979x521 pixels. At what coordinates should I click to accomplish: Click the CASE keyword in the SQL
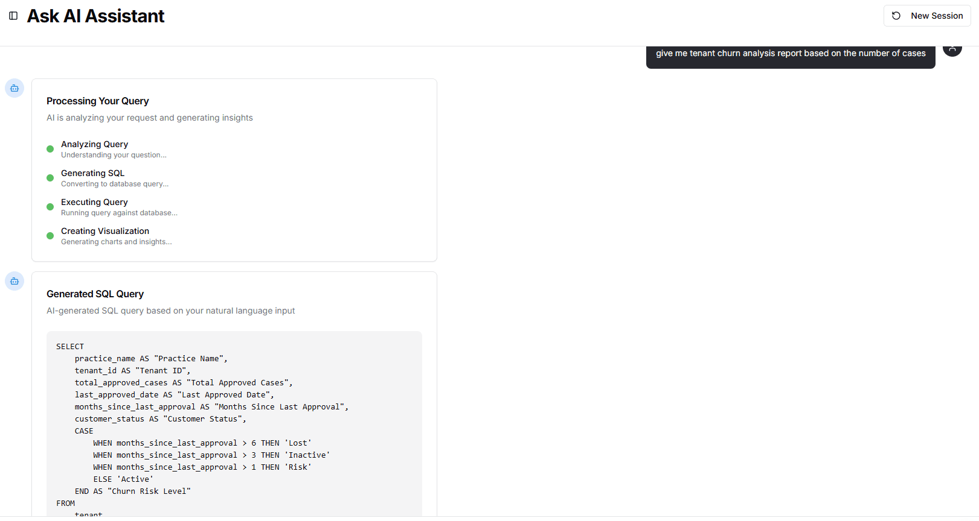point(84,431)
